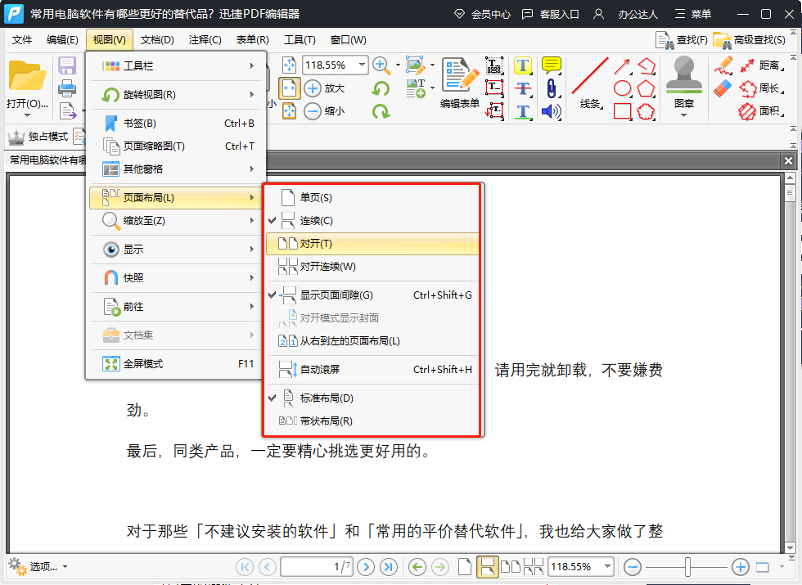This screenshot has width=802, height=585.
Task: Select the Rectangle shape tool
Action: click(x=622, y=111)
